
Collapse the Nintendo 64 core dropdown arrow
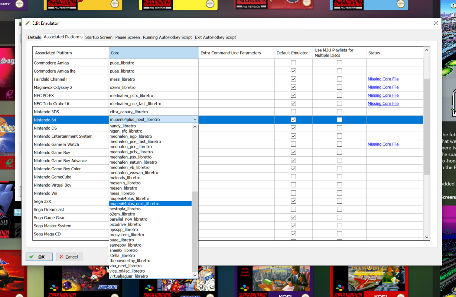195,120
